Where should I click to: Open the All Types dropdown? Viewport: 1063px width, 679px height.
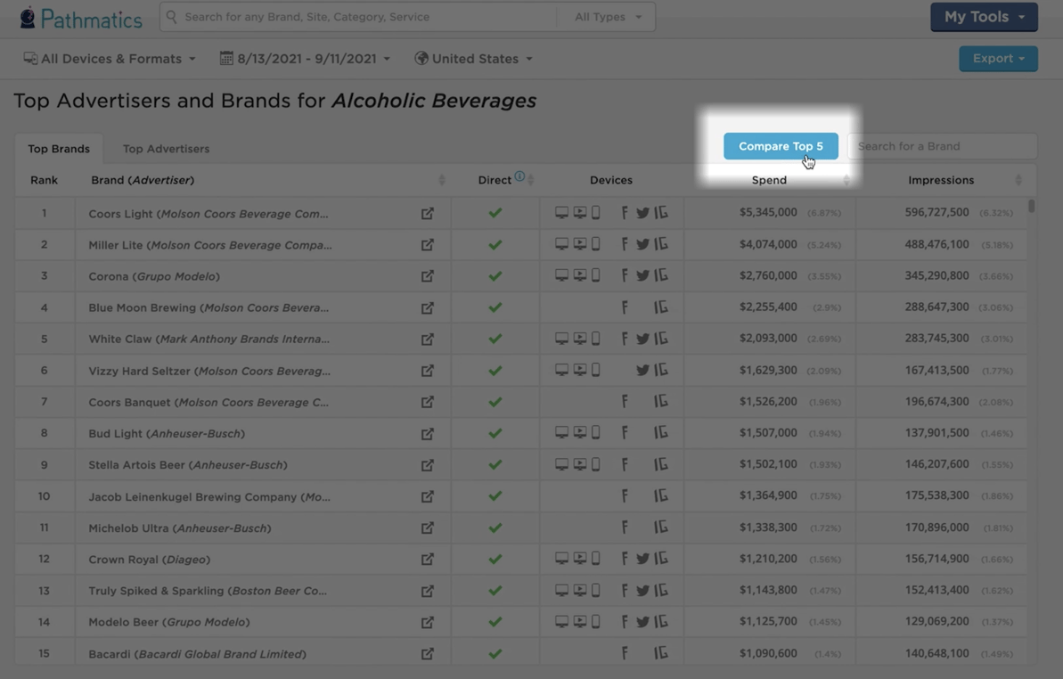[608, 16]
